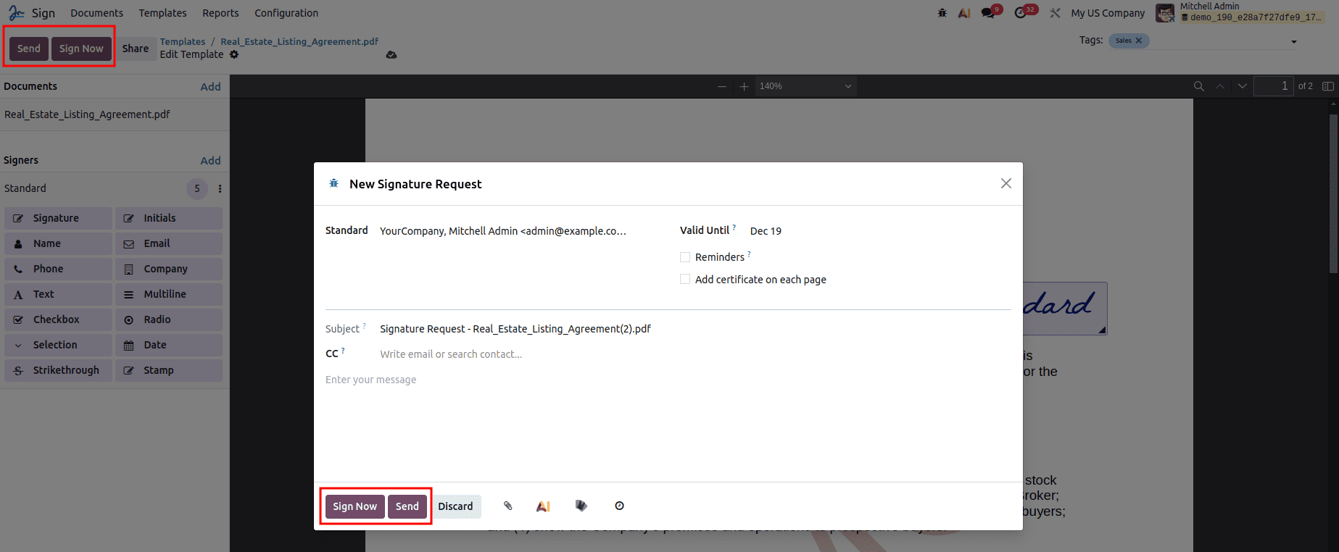Click the template stack icon in dialog footer
The height and width of the screenshot is (552, 1339).
point(581,506)
